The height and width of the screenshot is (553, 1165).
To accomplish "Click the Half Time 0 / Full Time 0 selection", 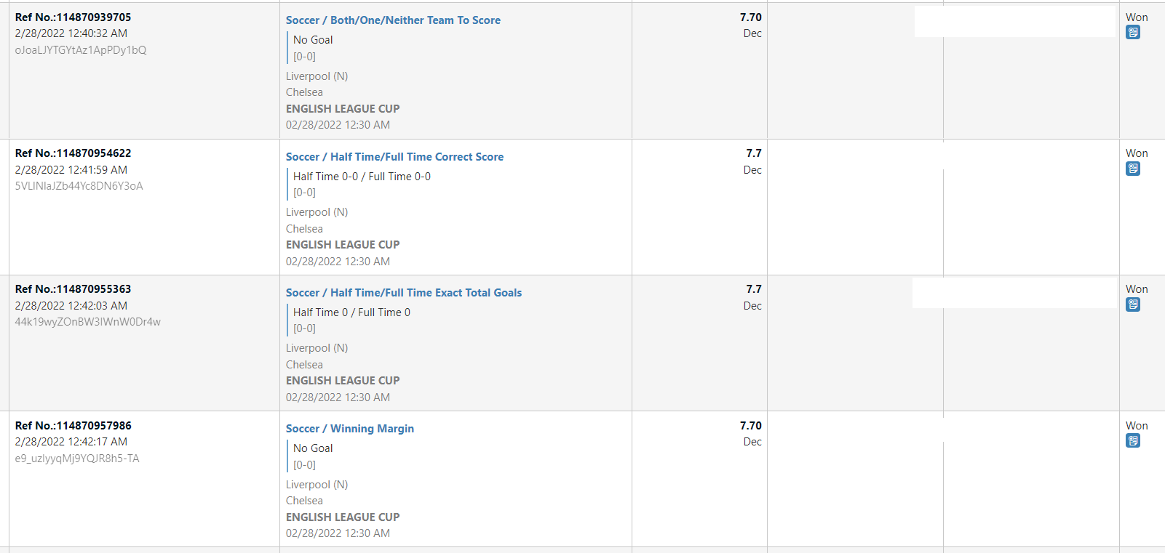I will coord(351,312).
